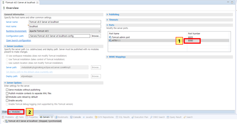Click the Servers view icon
This screenshot has width=237, height=124.
click(41, 117)
